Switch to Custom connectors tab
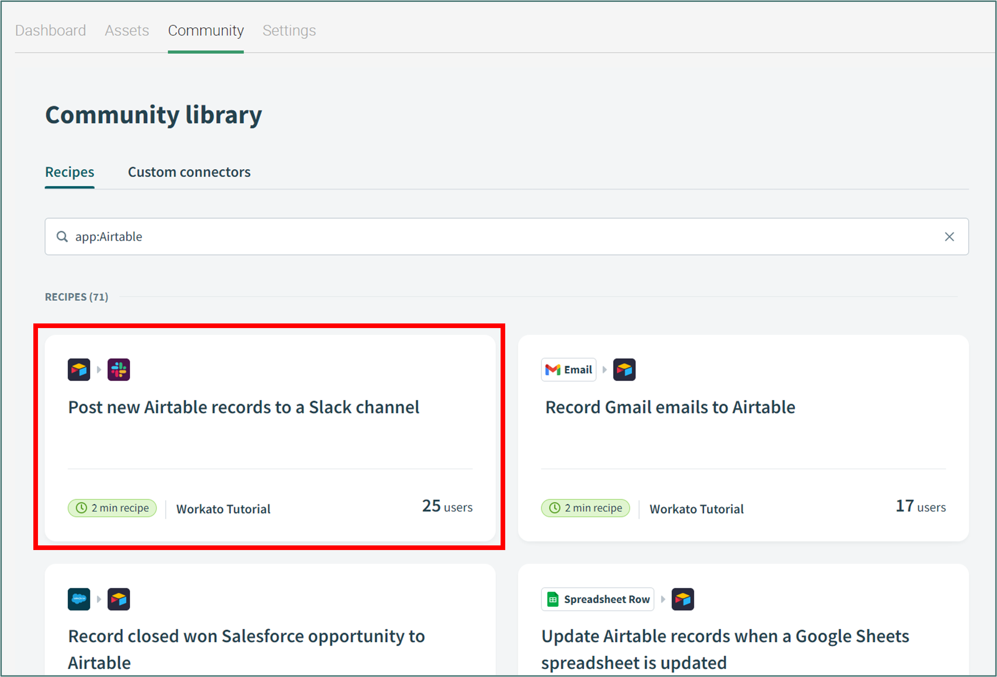This screenshot has width=997, height=677. (189, 172)
